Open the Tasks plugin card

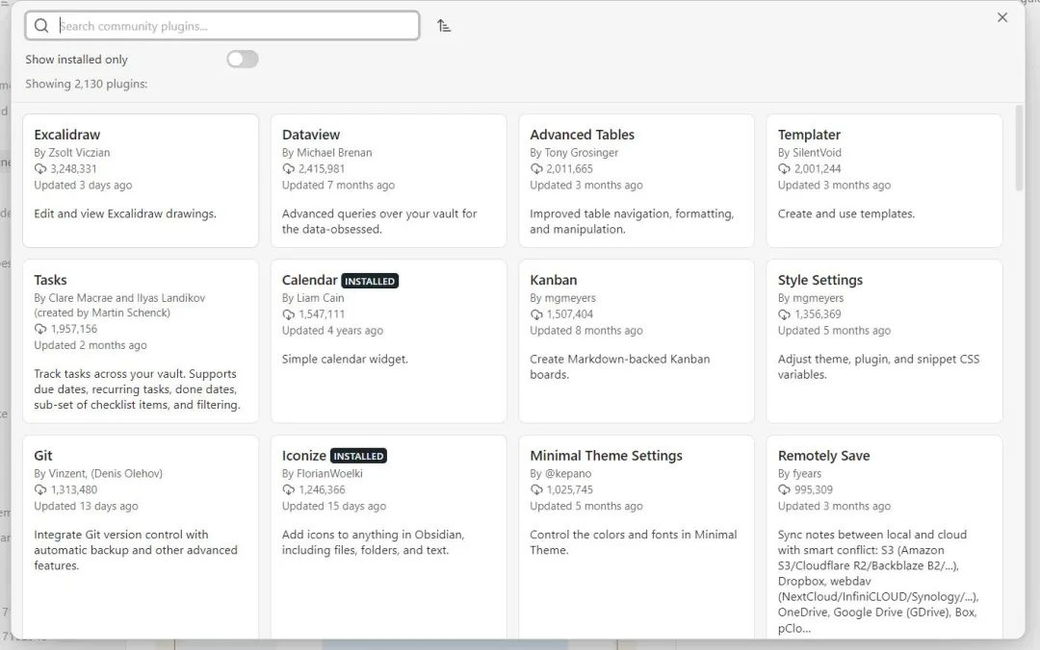point(141,340)
